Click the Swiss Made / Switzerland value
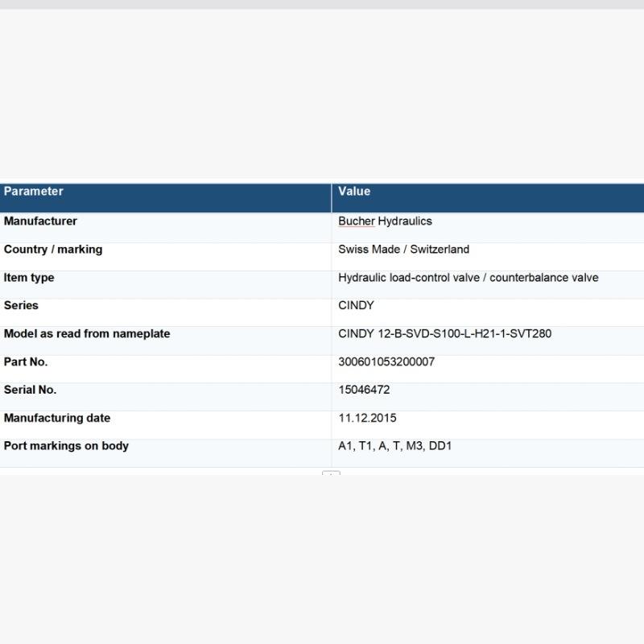Viewport: 644px width, 644px height. click(x=403, y=250)
